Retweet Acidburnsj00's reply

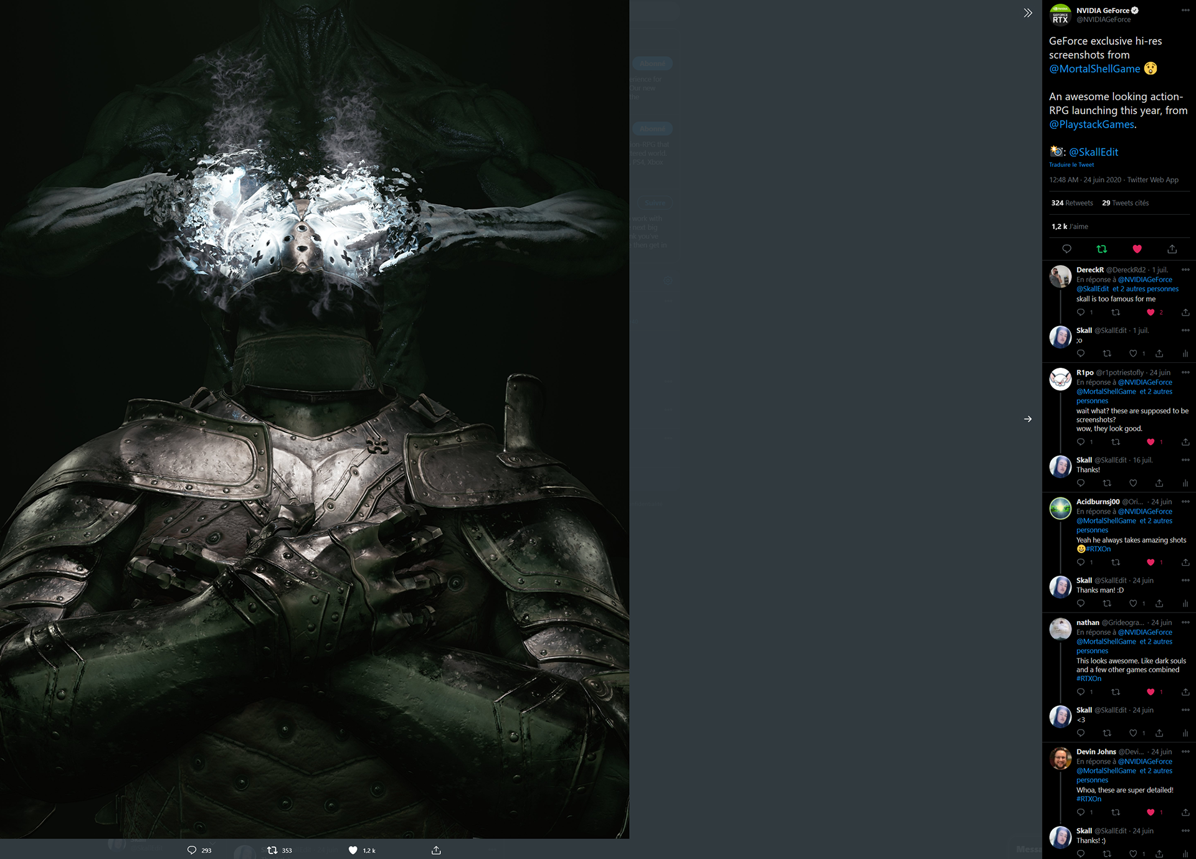pyautogui.click(x=1116, y=562)
